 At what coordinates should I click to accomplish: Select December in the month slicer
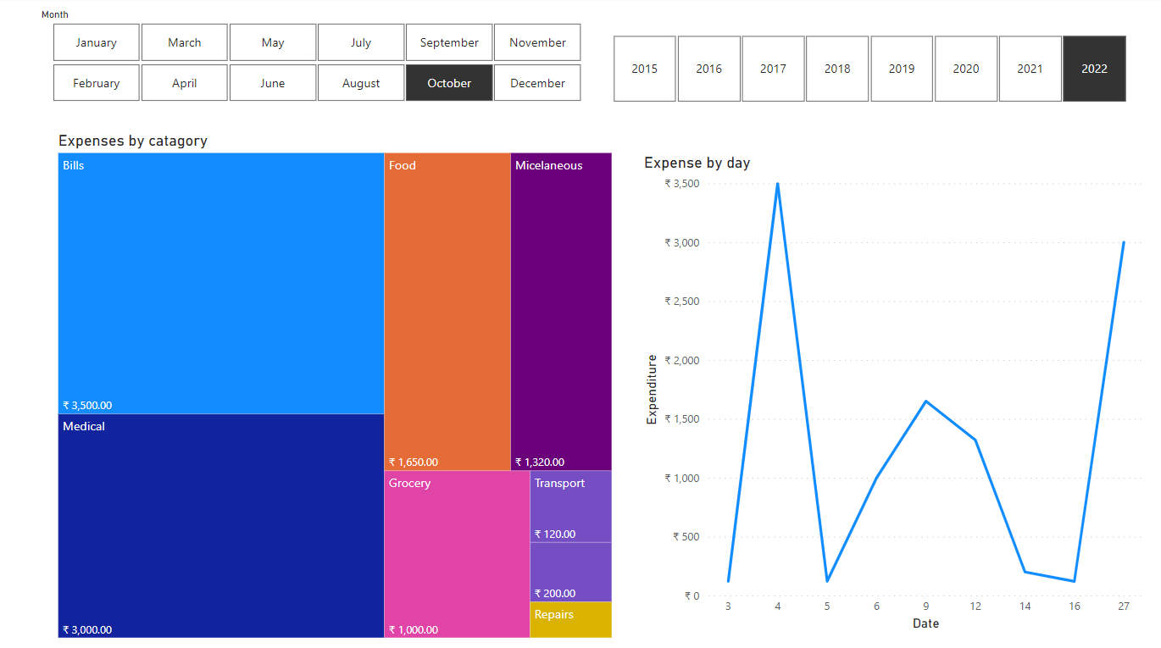tap(536, 82)
